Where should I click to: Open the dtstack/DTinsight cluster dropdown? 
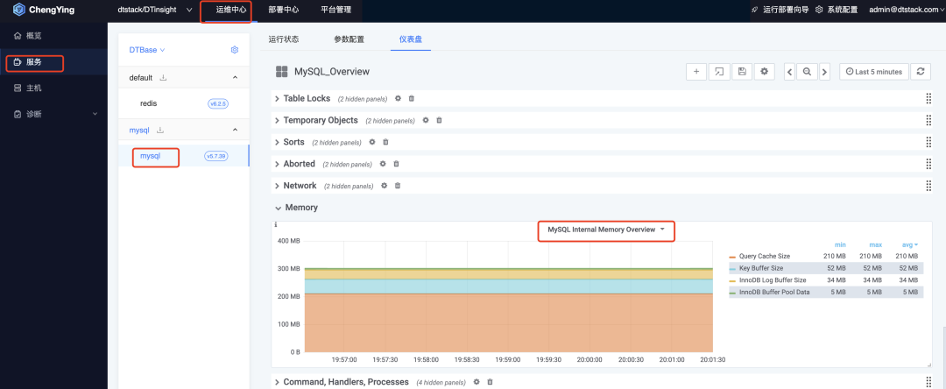pos(154,10)
